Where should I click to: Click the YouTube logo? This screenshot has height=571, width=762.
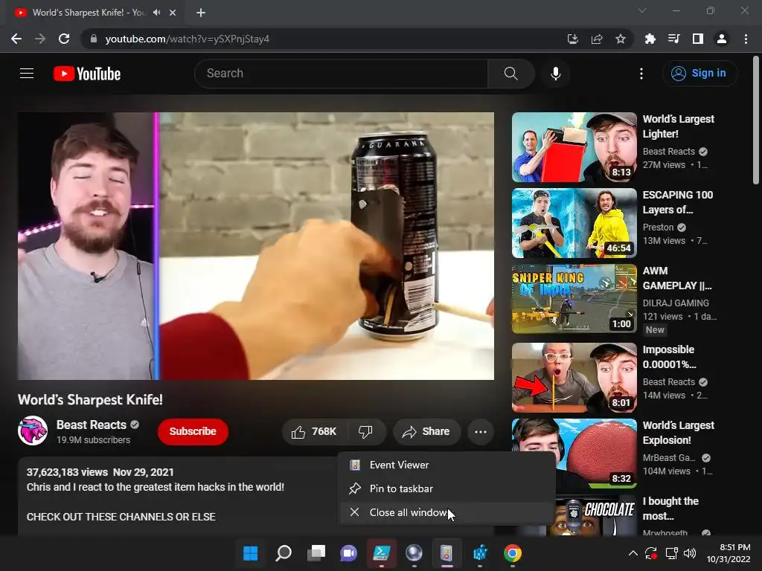(x=87, y=74)
